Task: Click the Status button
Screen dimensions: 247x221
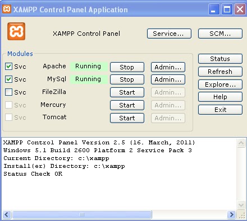Action: [220, 59]
